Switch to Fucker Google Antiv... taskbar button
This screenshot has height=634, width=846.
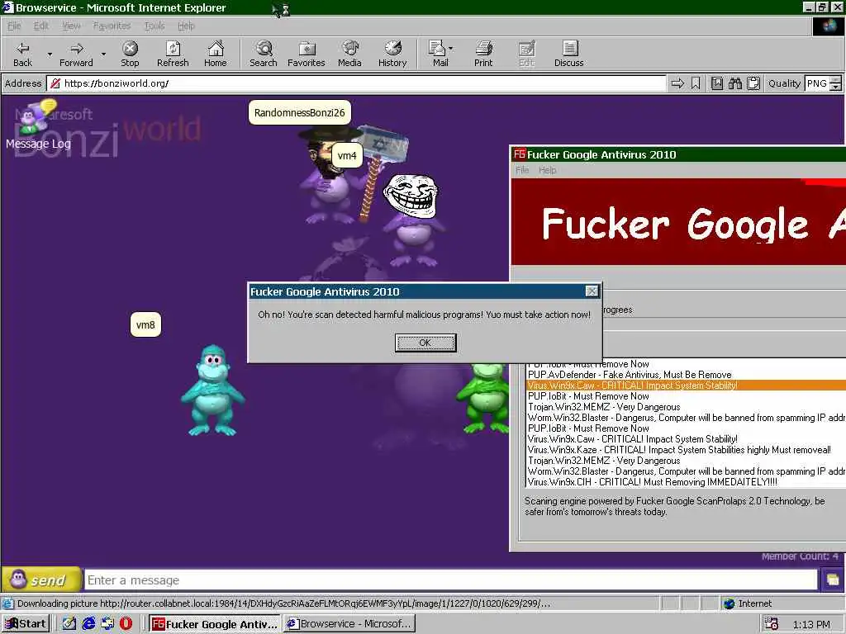215,624
